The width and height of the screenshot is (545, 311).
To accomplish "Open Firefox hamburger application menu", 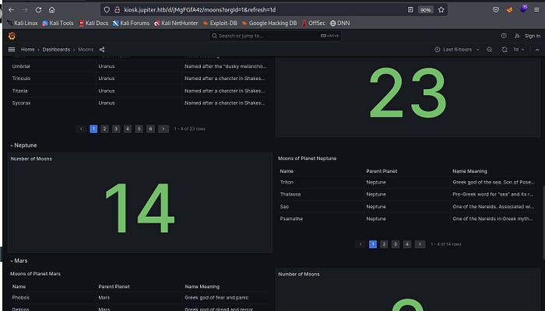I will (x=536, y=9).
